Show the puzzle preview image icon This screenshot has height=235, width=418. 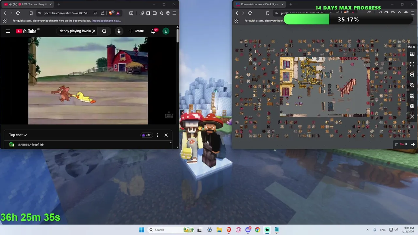(x=412, y=54)
